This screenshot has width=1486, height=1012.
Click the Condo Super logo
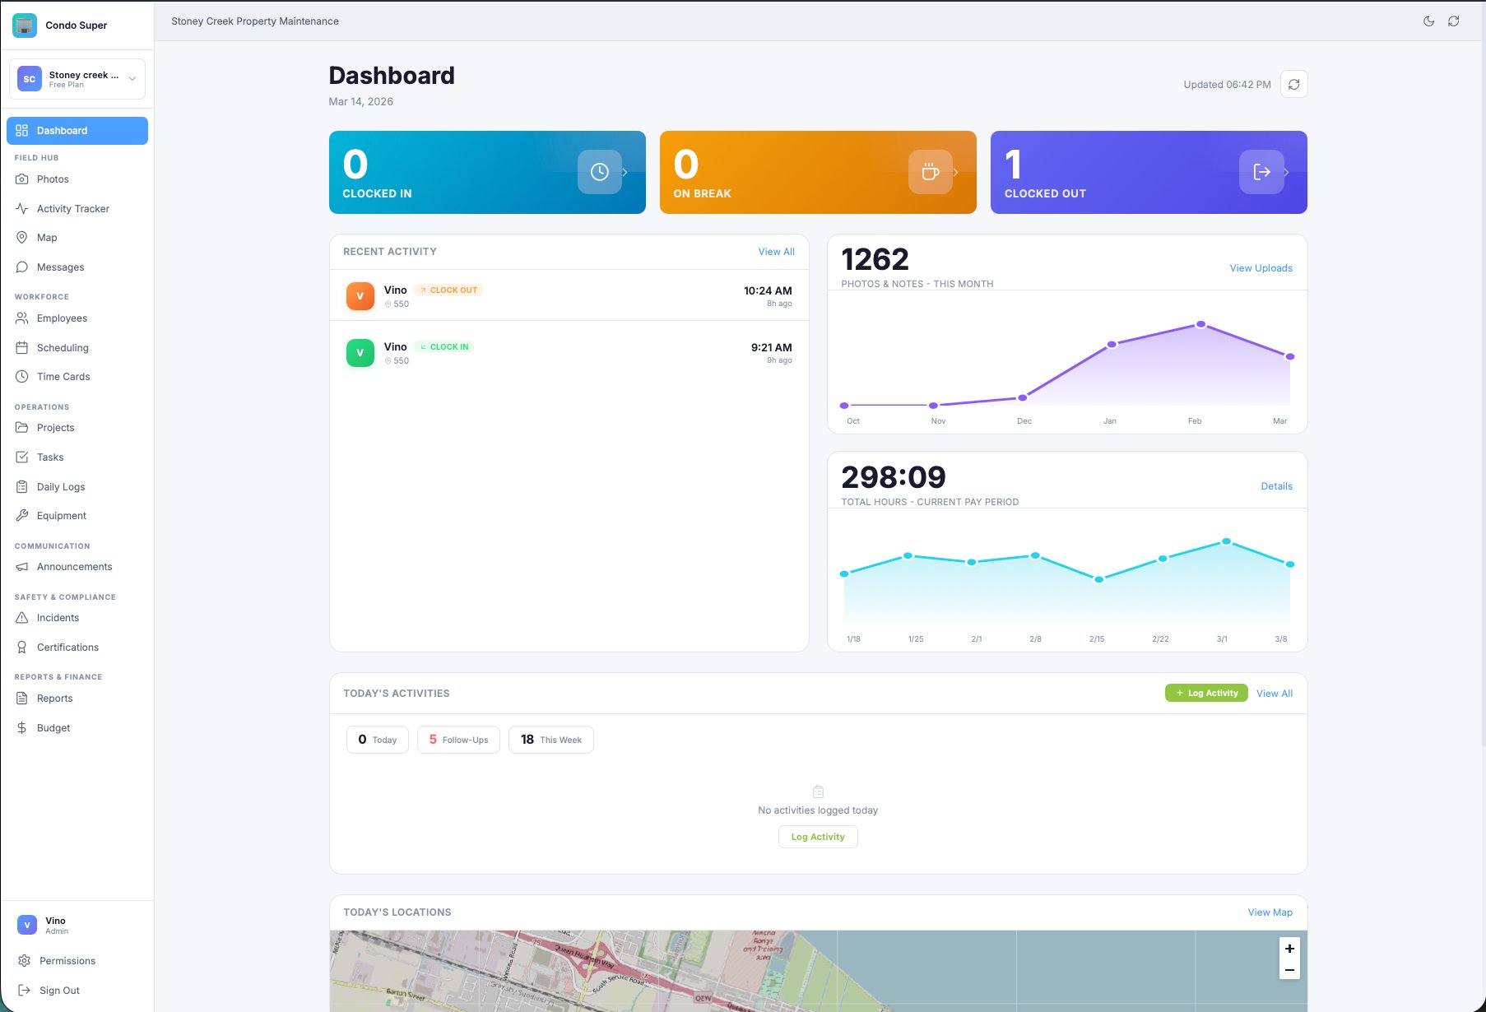pos(25,25)
